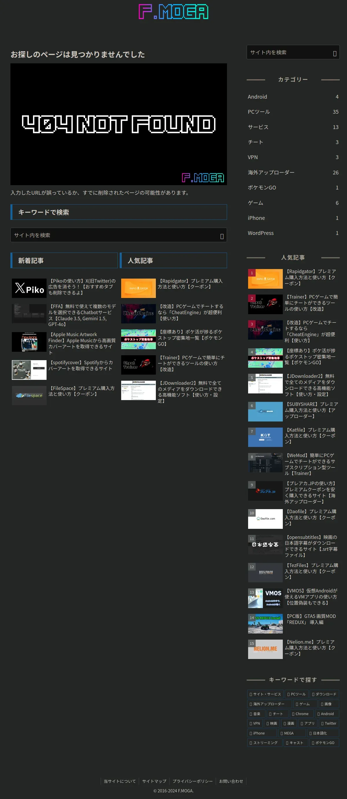Open sidebar rank 15 Nelion.me article
Viewport: 347px width, 799px height.
293,649
